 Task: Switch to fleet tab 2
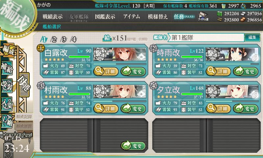tap(54, 39)
